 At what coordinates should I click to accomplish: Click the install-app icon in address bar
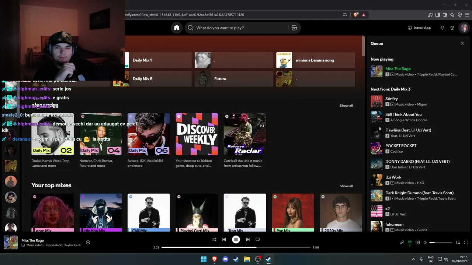[x=345, y=15]
